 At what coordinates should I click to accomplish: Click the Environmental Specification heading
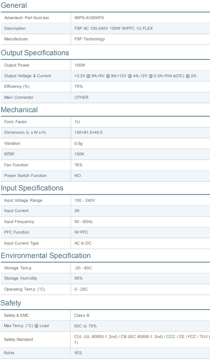(x=46, y=256)
